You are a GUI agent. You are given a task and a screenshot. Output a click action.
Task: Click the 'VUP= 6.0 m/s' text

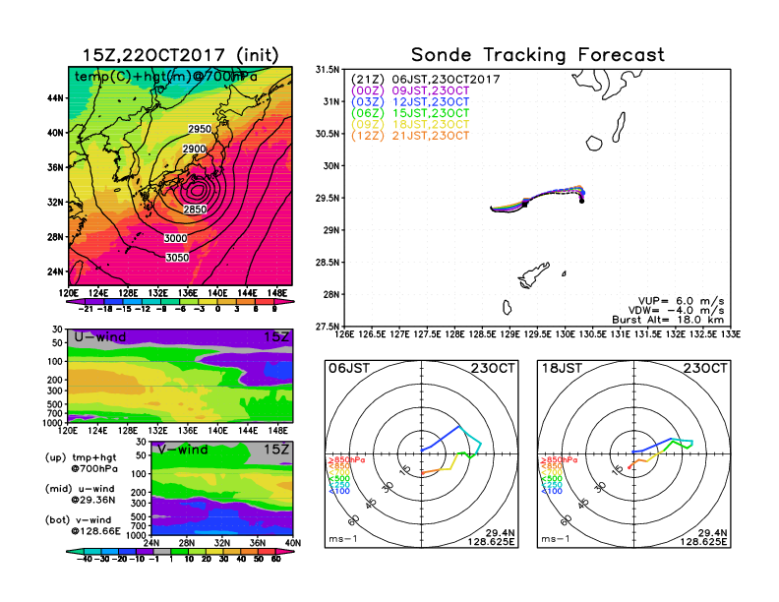[x=681, y=301]
